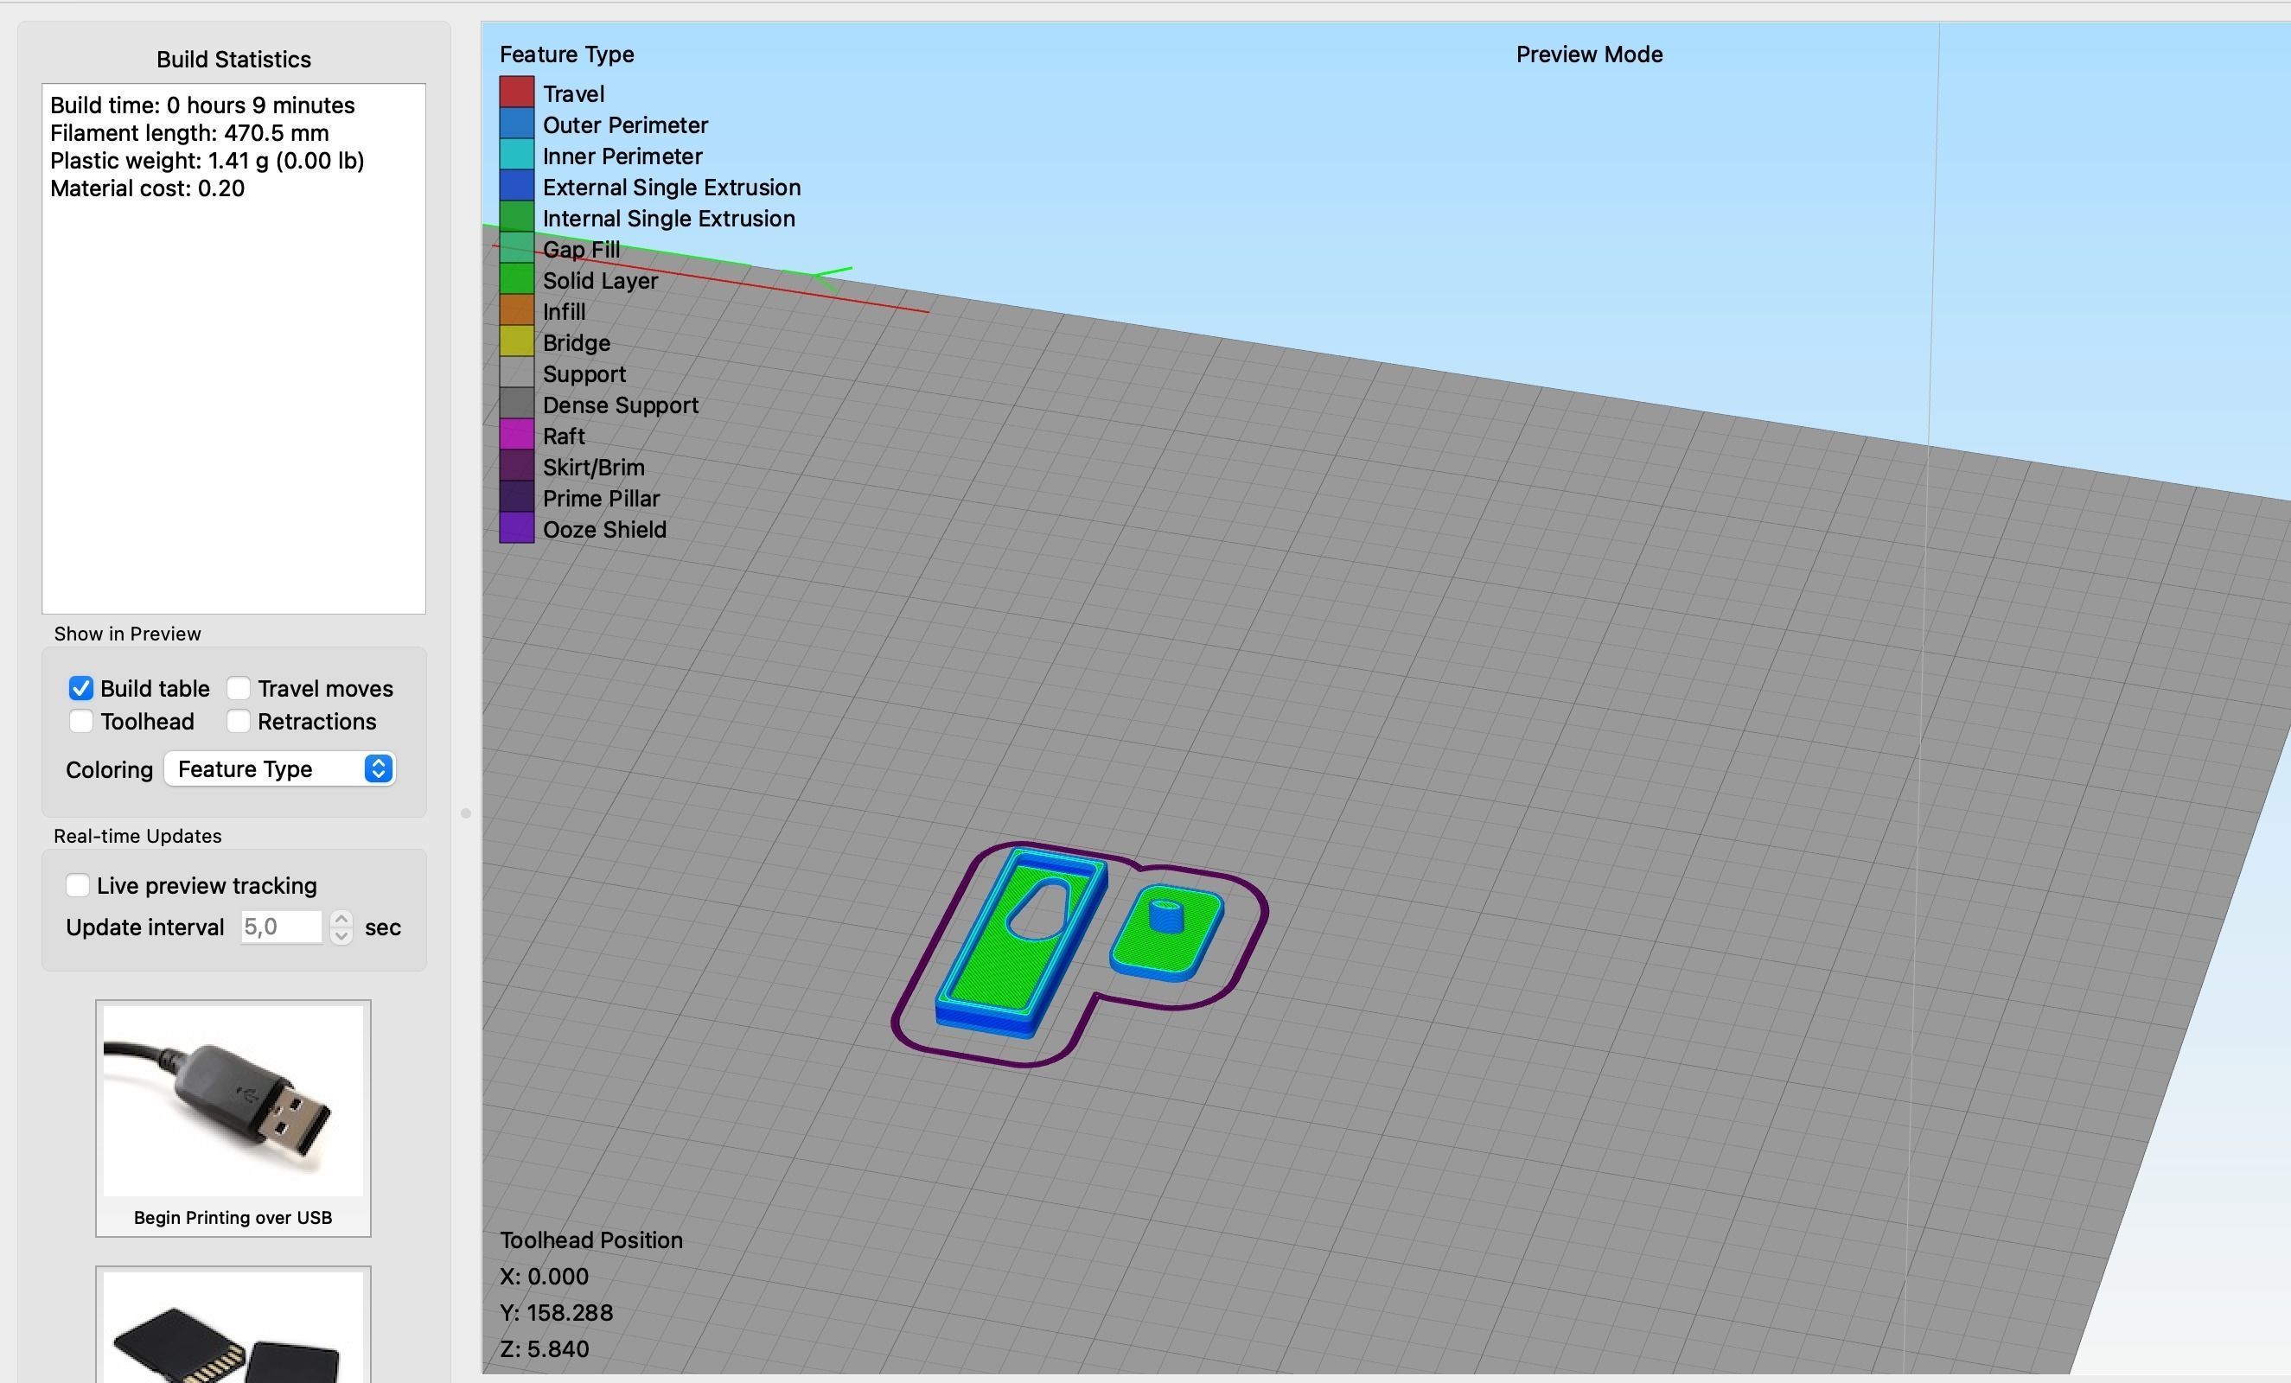
Task: Click the Begin Printing over USB image button
Action: click(x=233, y=1100)
